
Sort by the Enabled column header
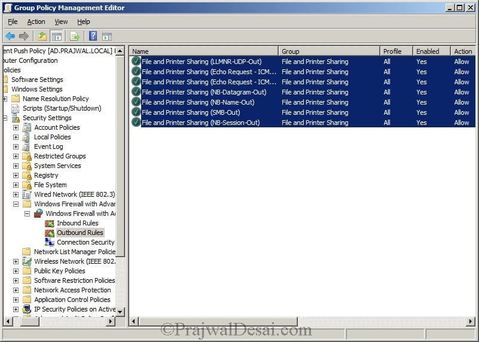(x=432, y=51)
